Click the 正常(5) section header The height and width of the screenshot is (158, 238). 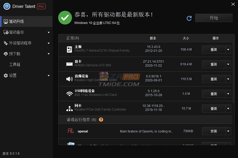point(73,38)
